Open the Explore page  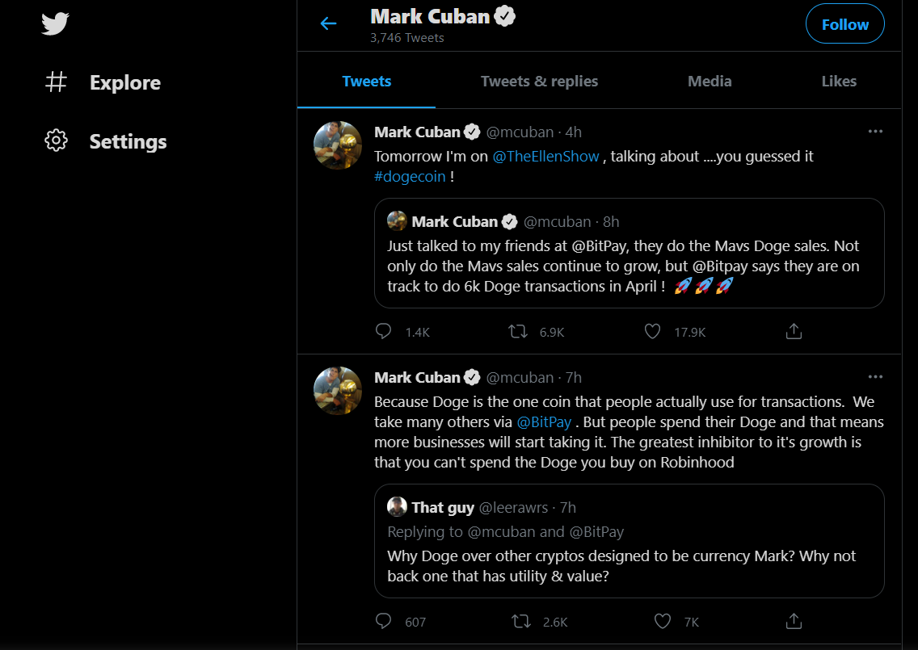(x=124, y=82)
